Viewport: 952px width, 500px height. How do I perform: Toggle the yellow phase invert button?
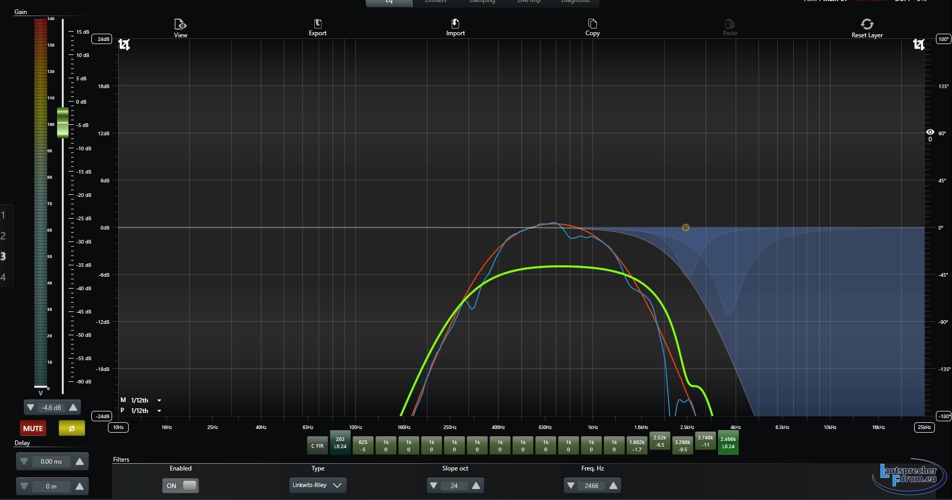click(72, 428)
